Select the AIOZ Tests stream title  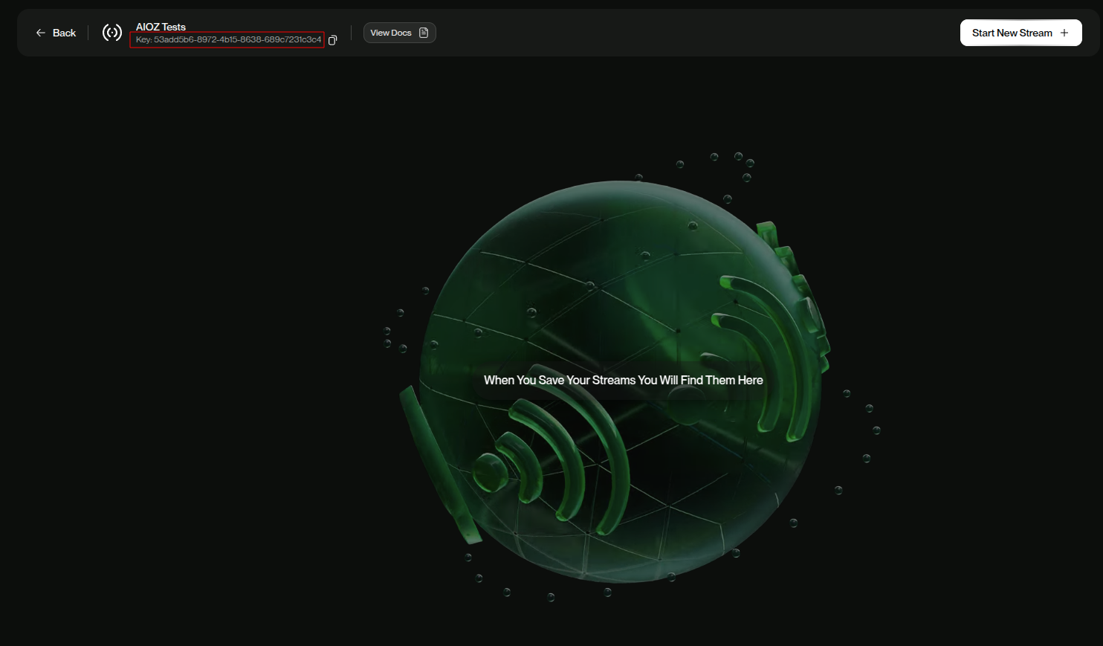tap(161, 27)
